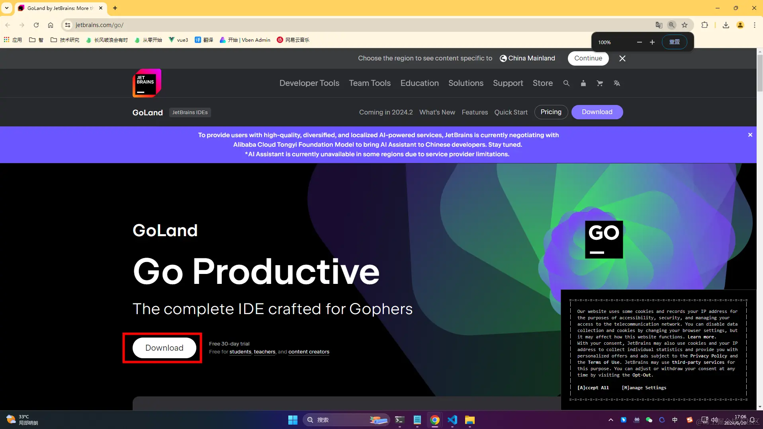Decrease zoom with the minus button
The height and width of the screenshot is (429, 763).
point(640,42)
